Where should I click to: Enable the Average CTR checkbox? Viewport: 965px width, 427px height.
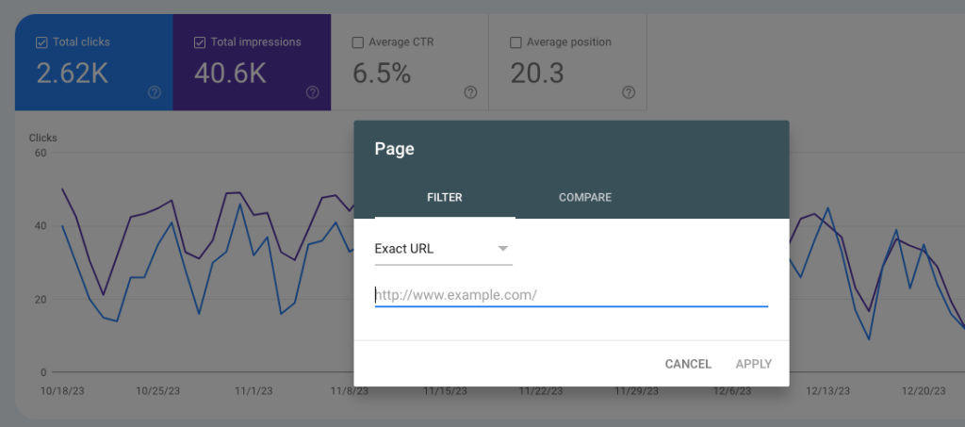click(x=357, y=42)
